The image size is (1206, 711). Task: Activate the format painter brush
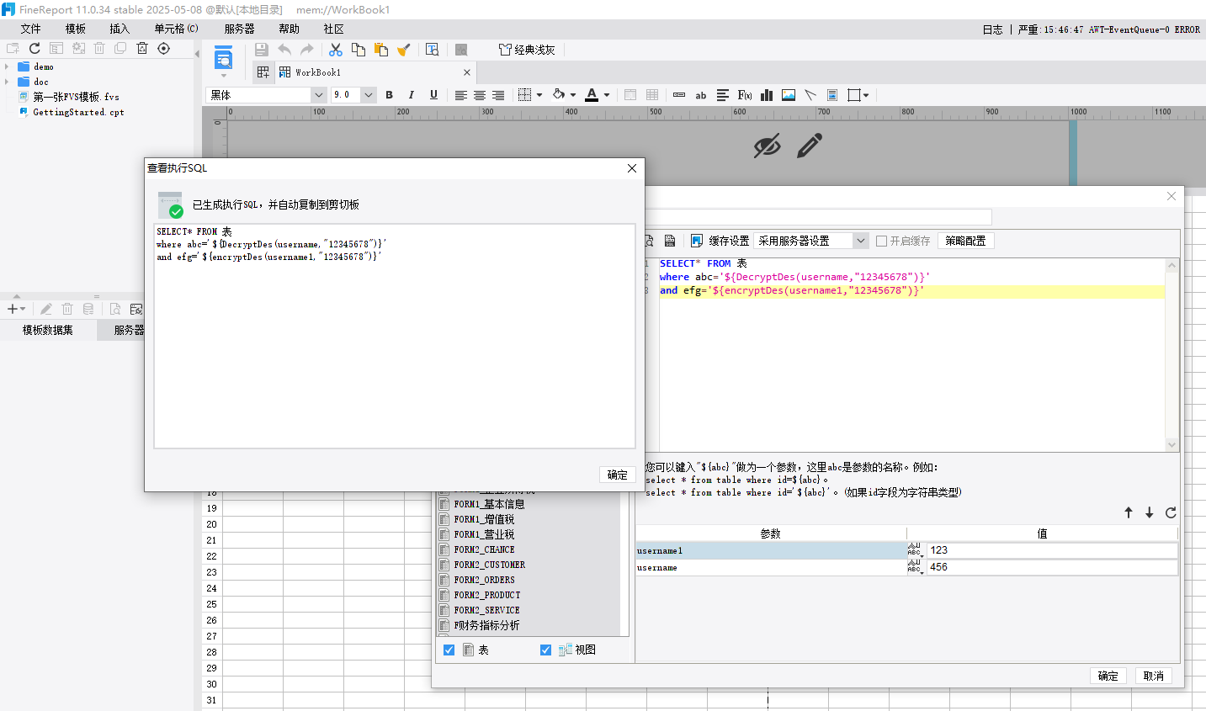(x=404, y=50)
